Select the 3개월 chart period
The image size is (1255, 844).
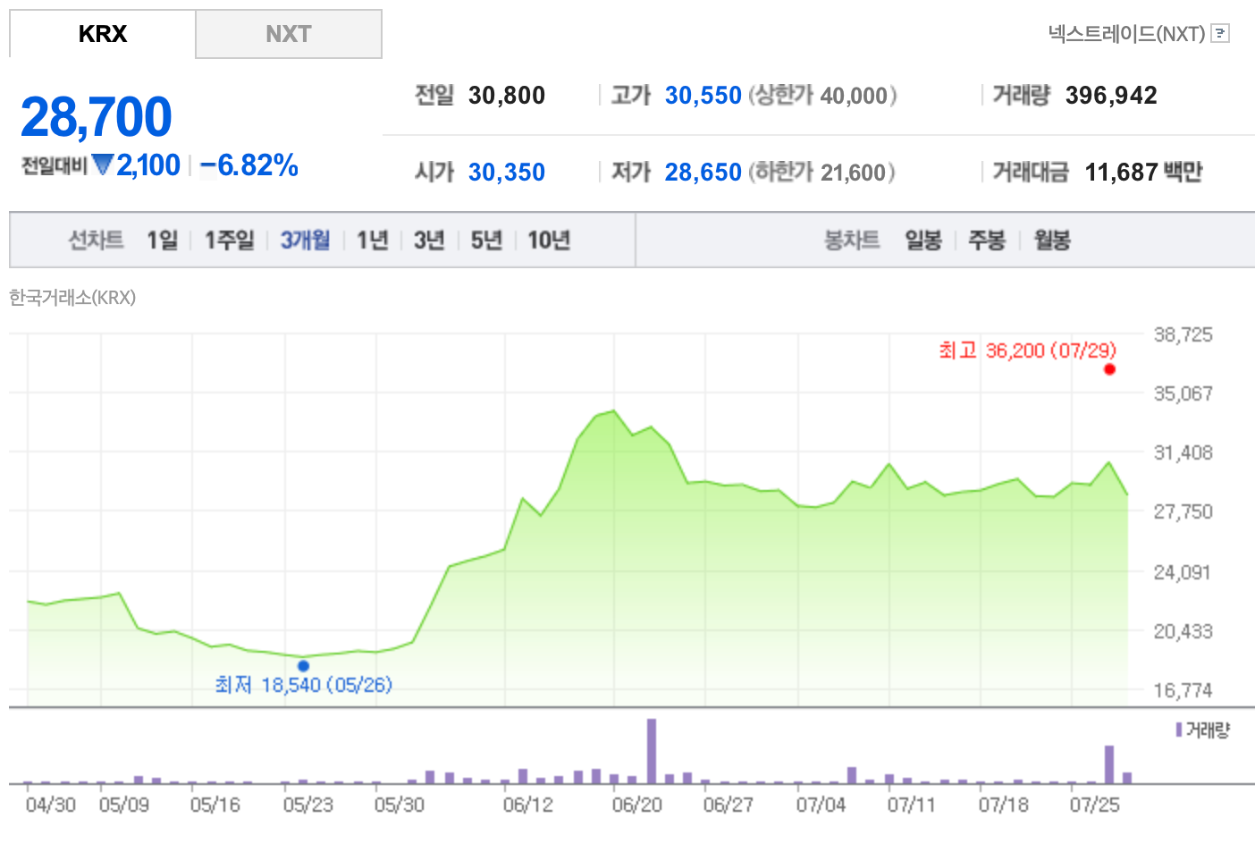pyautogui.click(x=305, y=241)
